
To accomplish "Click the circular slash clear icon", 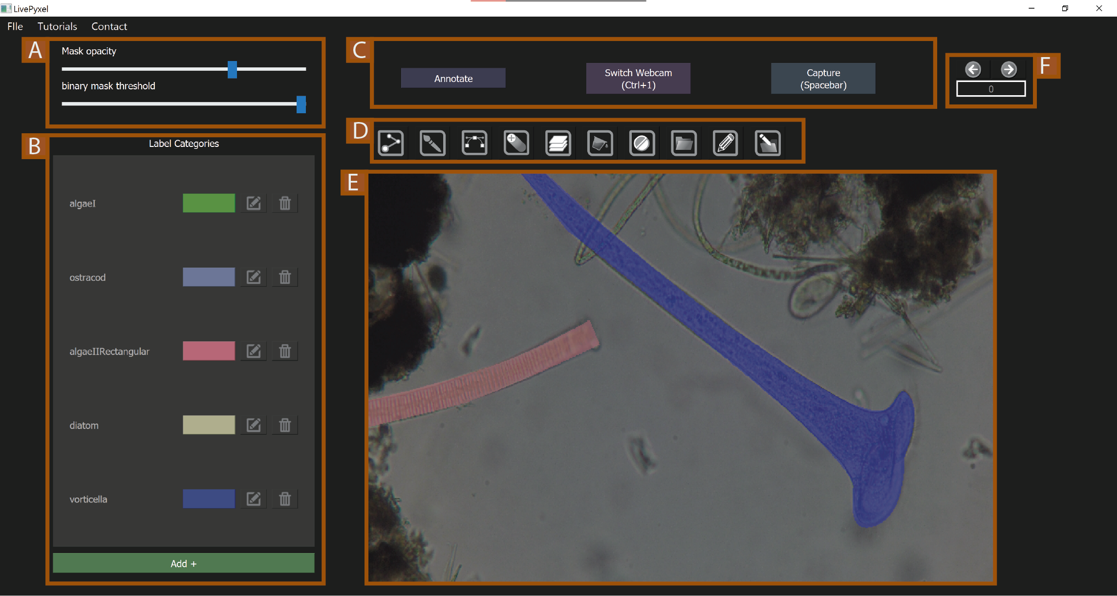I will click(x=642, y=144).
